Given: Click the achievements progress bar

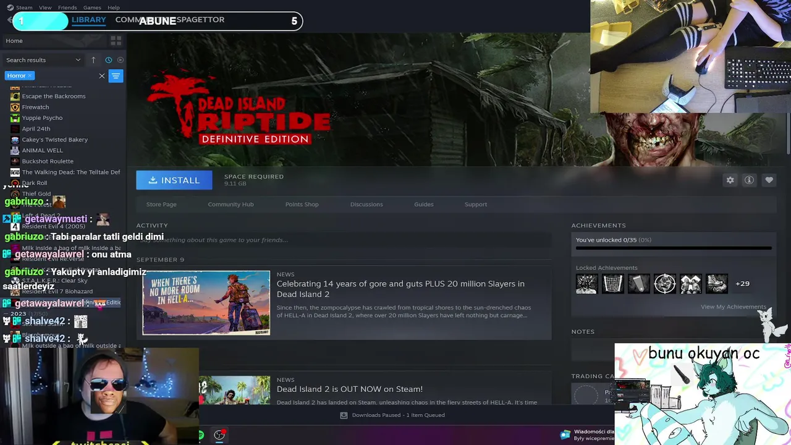Looking at the screenshot, I should pyautogui.click(x=674, y=248).
